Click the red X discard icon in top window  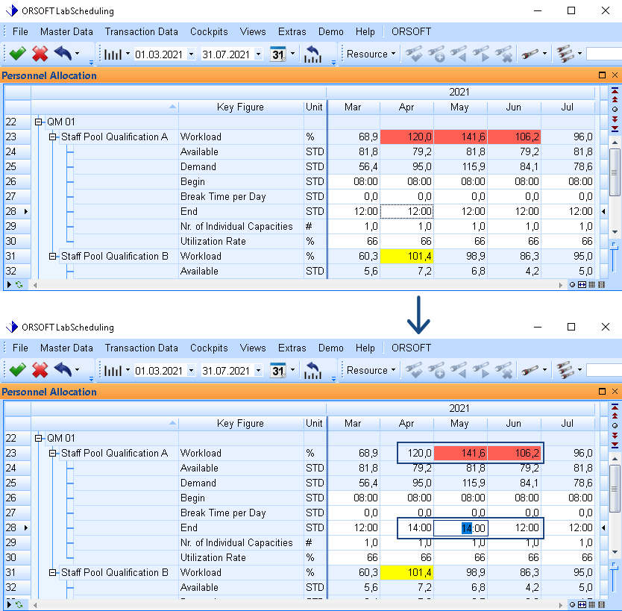(x=40, y=54)
